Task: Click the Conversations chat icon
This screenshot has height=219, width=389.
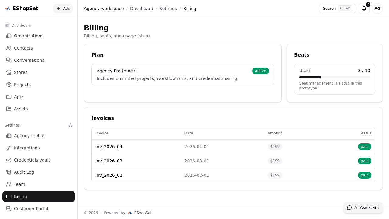Action: [9, 60]
